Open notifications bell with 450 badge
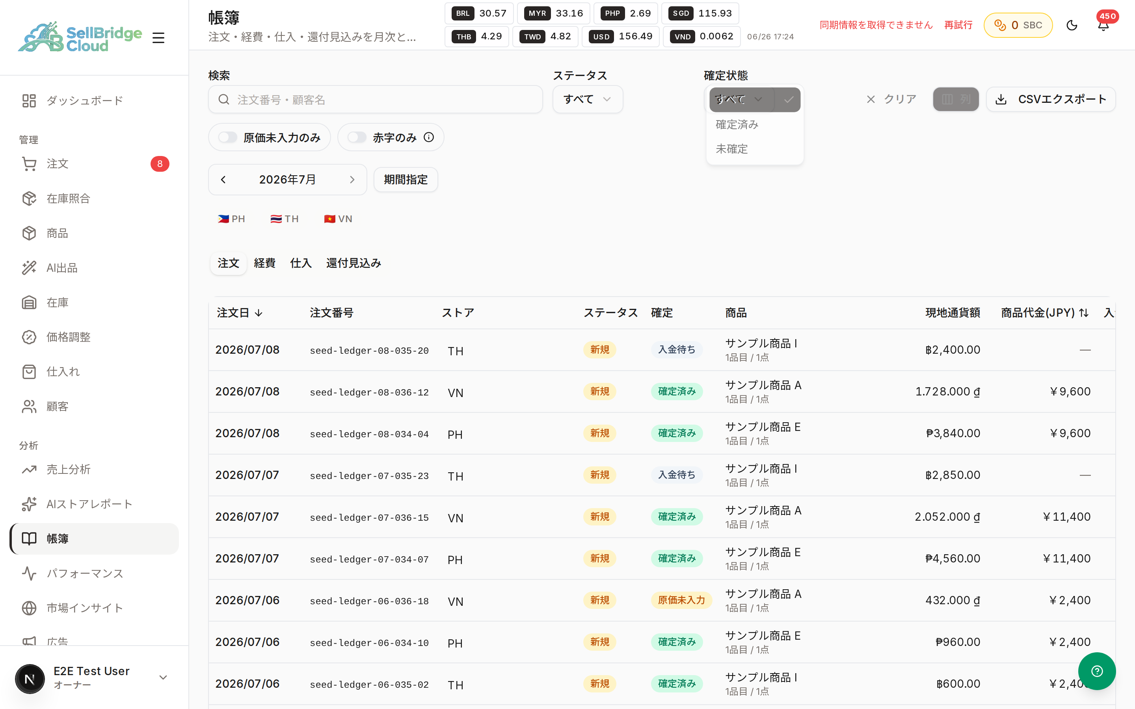The width and height of the screenshot is (1135, 709). 1103,25
